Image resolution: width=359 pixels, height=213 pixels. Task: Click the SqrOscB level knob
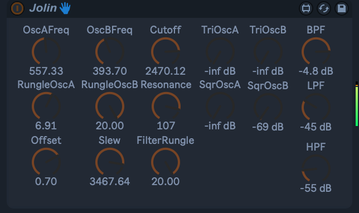pyautogui.click(x=268, y=107)
